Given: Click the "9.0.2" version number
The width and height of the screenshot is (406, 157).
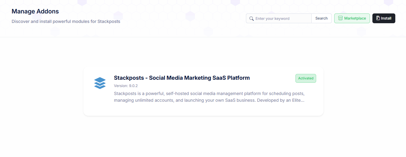Looking at the screenshot, I should pos(133,86).
